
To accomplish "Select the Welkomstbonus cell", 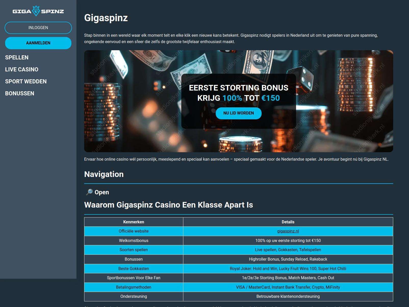I will click(134, 240).
